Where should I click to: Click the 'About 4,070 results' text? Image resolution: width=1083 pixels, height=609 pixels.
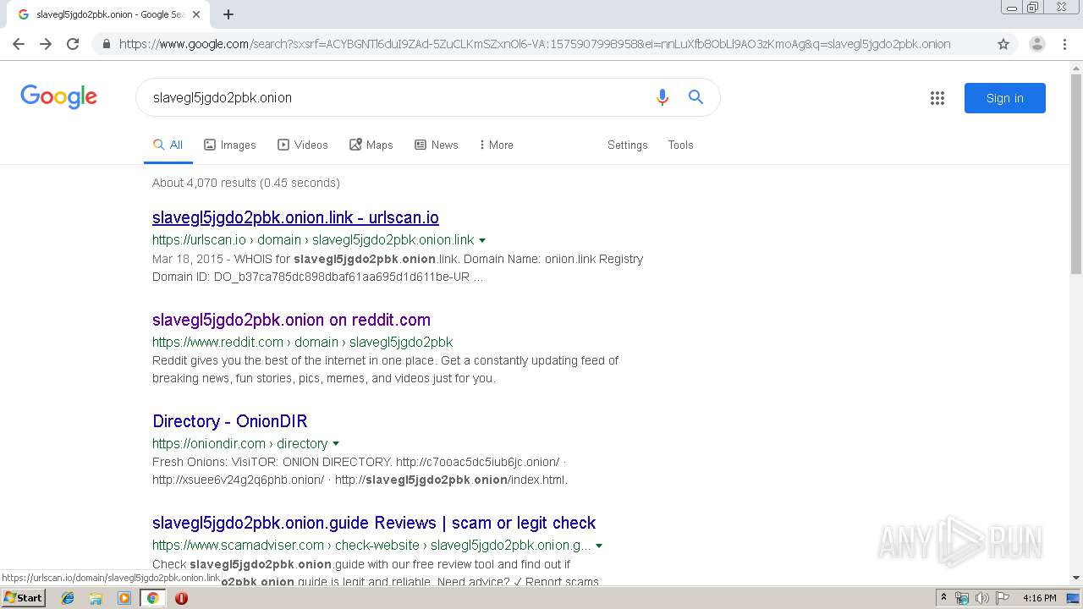pos(246,183)
